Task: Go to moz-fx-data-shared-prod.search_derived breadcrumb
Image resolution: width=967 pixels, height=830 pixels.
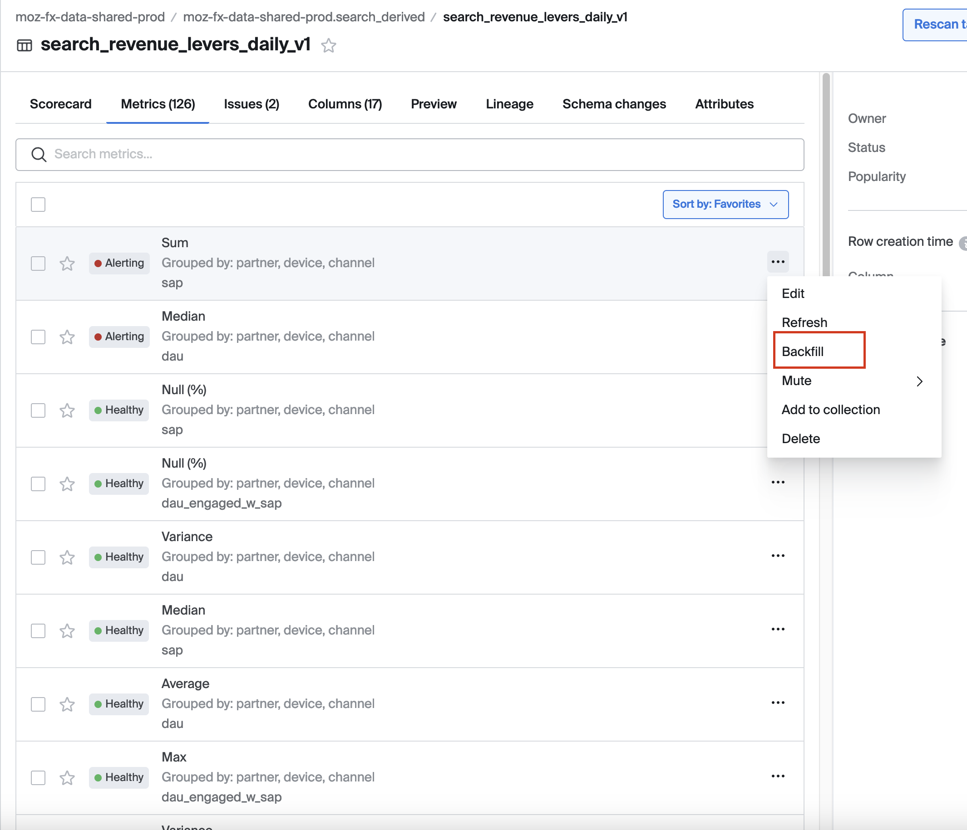Action: pyautogui.click(x=304, y=17)
